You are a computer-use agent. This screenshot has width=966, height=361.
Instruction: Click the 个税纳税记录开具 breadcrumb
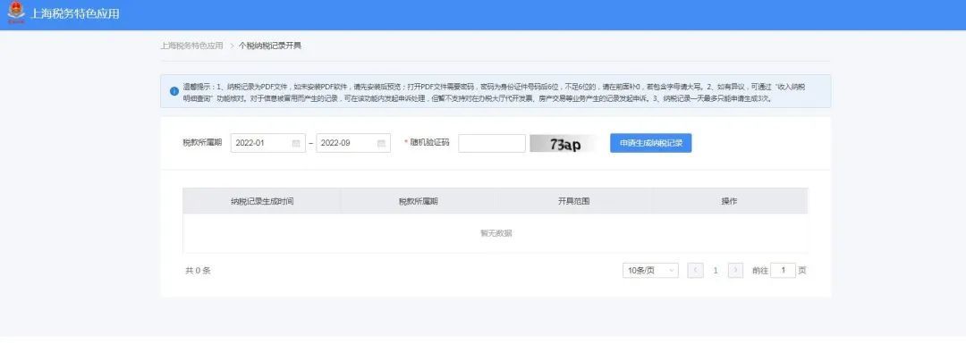[x=270, y=46]
